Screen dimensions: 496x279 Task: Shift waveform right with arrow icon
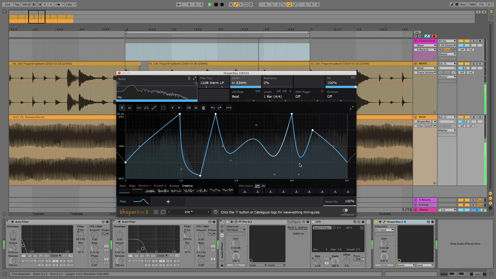tap(179, 108)
